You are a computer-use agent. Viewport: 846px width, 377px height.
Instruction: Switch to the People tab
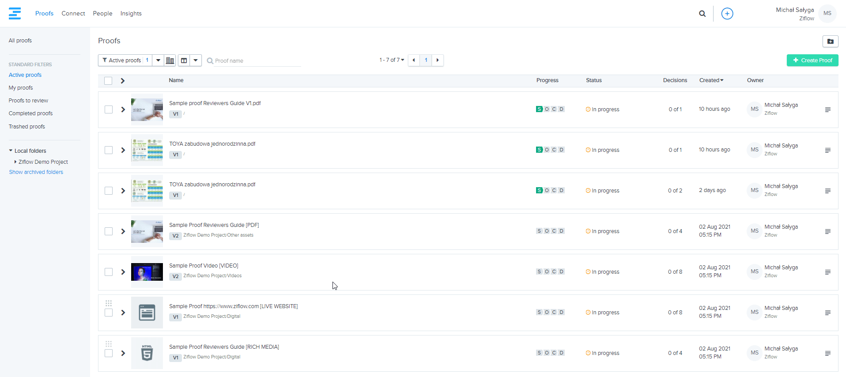(x=102, y=14)
